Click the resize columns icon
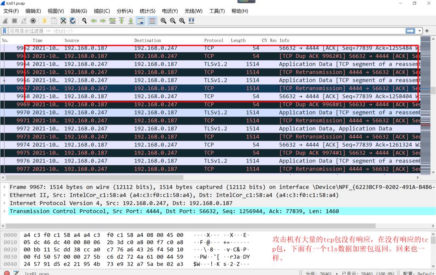This screenshot has height=275, width=436. [191, 21]
